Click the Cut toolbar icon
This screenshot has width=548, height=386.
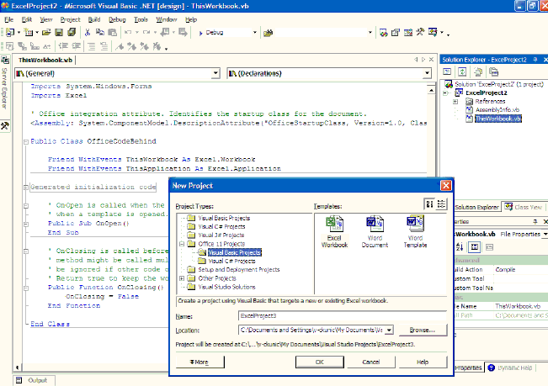pyautogui.click(x=88, y=33)
